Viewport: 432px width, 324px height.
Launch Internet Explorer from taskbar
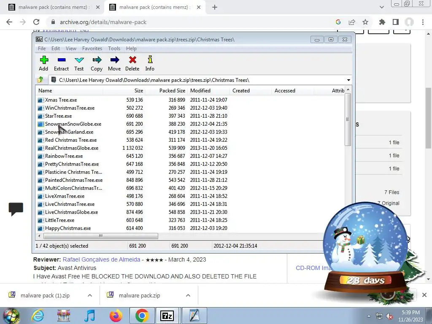coord(38,316)
